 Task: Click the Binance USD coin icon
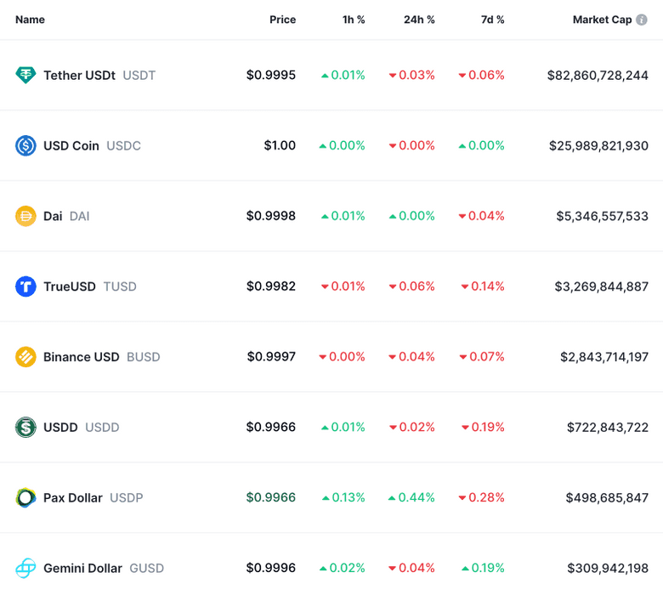click(25, 357)
